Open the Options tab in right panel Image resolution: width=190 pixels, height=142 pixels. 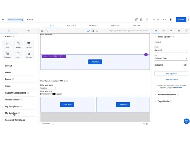click(156, 31)
